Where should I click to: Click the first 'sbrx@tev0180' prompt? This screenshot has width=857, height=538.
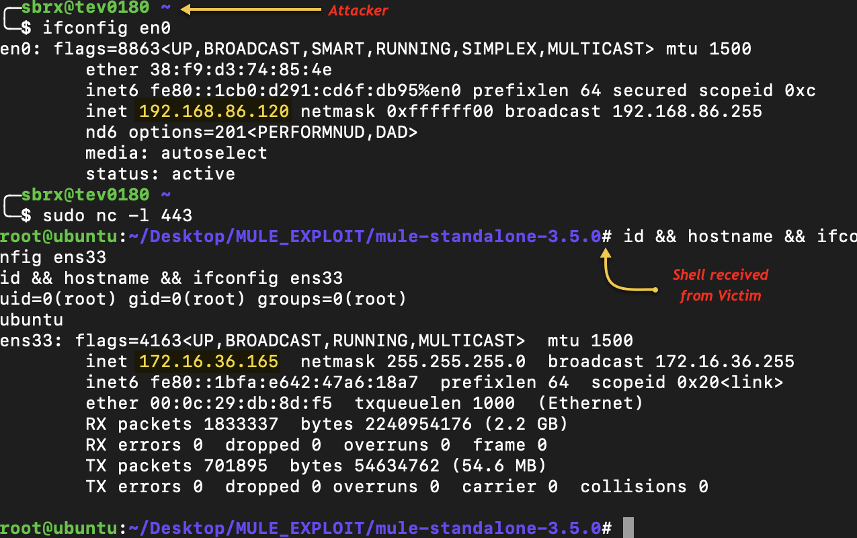[x=85, y=8]
